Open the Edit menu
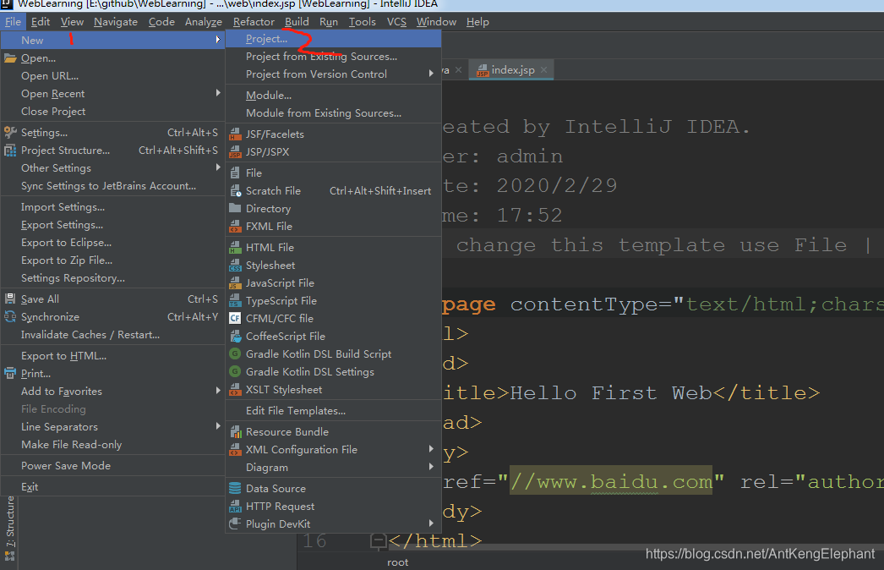Screen dimensions: 884x570 coord(41,21)
